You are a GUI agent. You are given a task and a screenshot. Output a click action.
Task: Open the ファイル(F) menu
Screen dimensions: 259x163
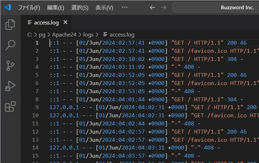coord(29,7)
